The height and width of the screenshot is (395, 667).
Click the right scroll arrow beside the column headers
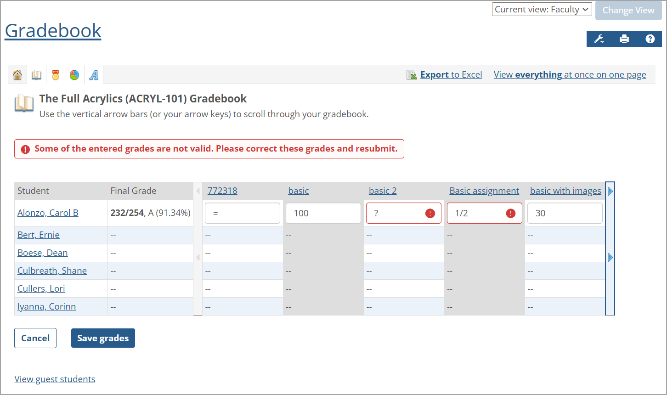click(610, 191)
